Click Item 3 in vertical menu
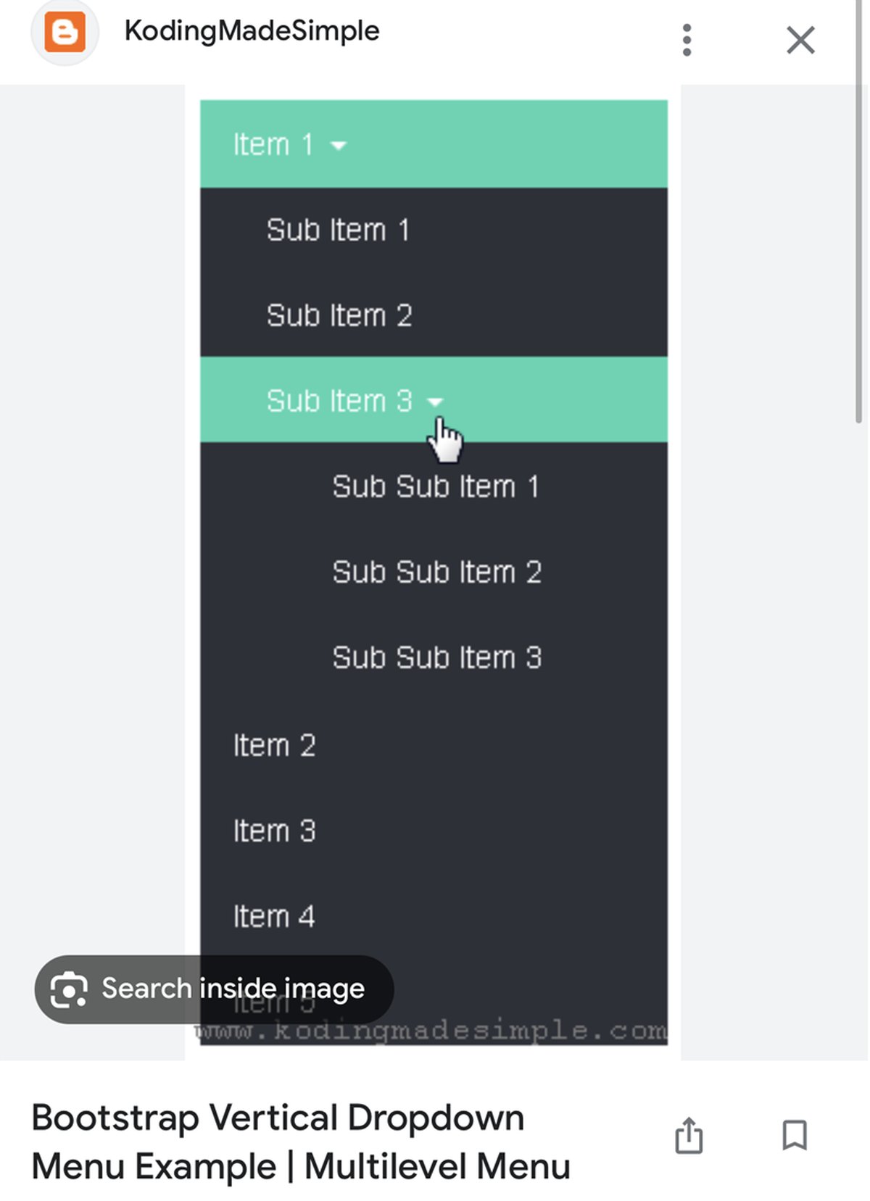Screen dimensions: 870x1201 point(274,831)
